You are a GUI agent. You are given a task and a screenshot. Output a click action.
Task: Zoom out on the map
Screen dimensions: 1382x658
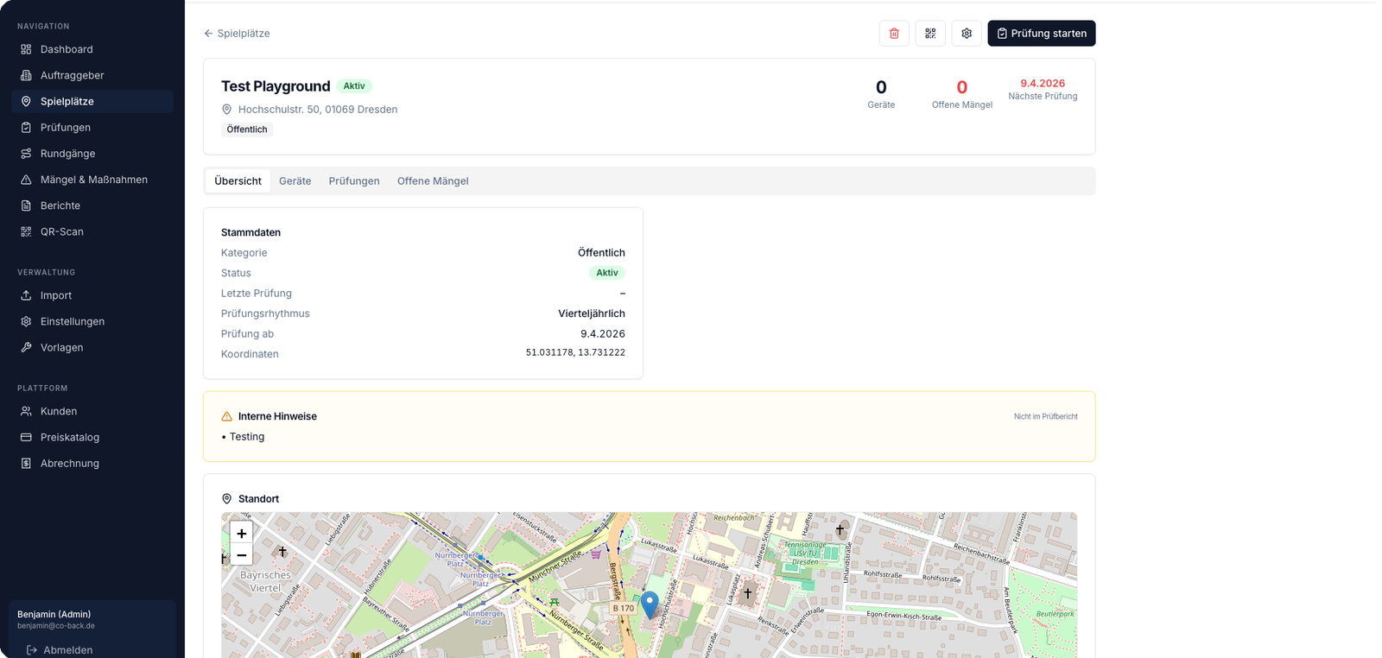click(x=242, y=555)
